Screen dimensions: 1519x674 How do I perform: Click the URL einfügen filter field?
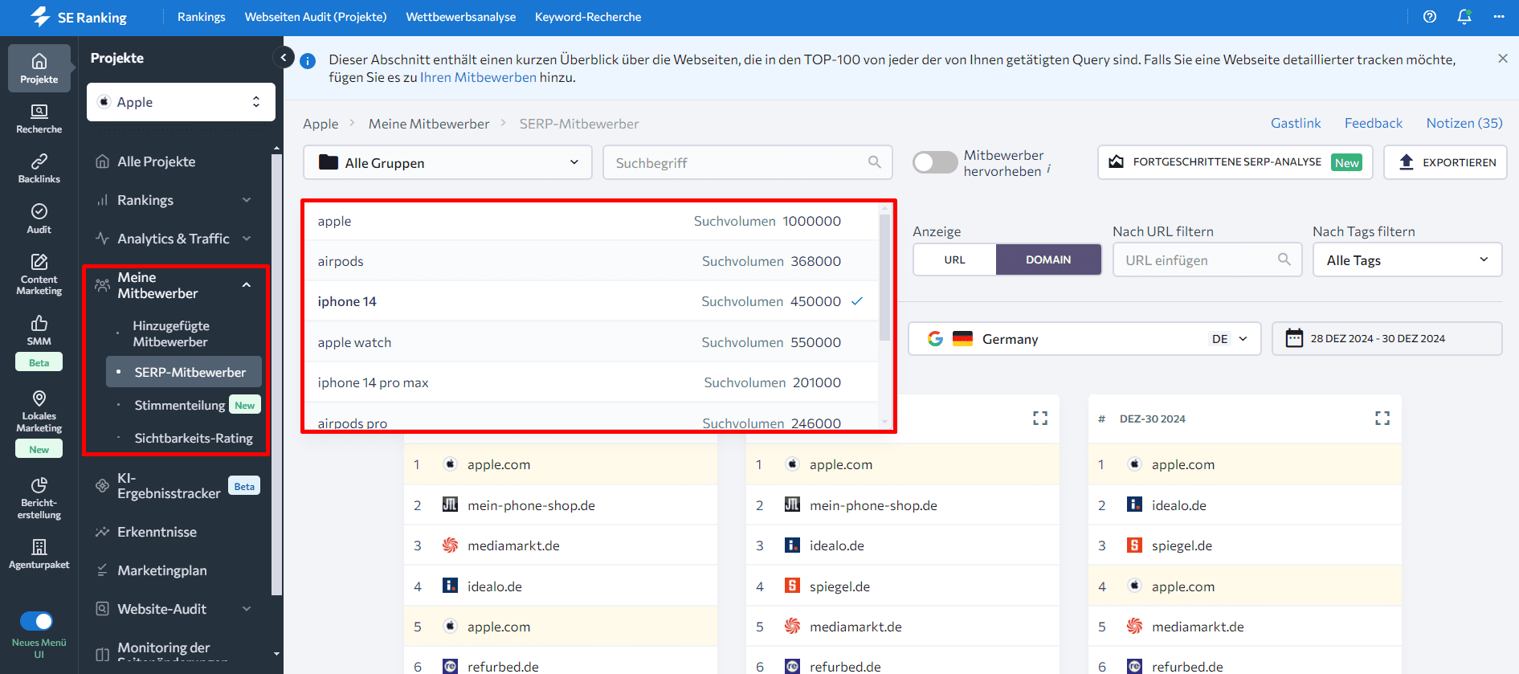pyautogui.click(x=1207, y=259)
